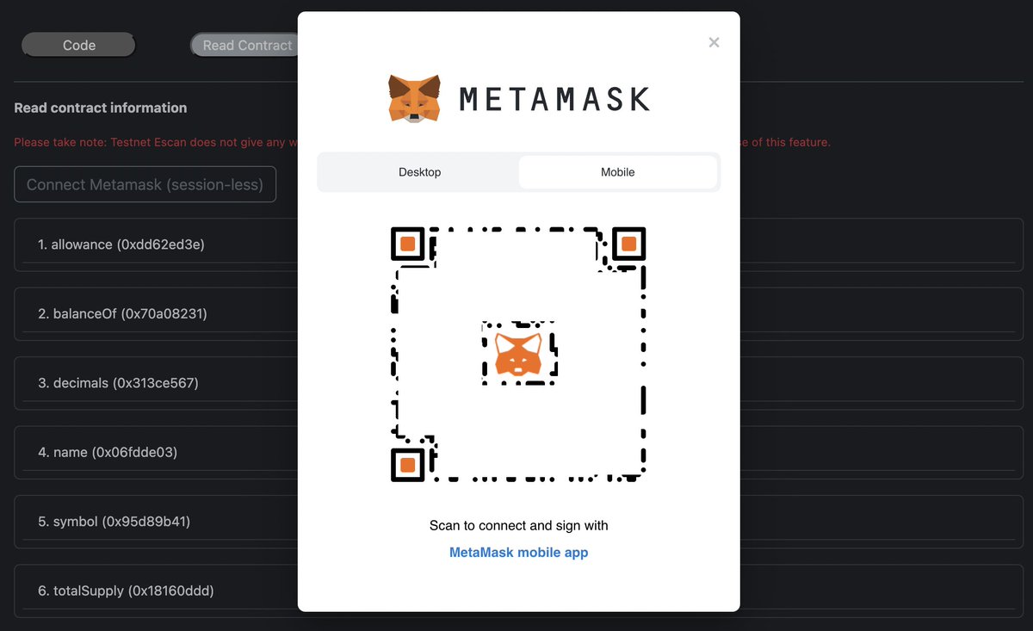The height and width of the screenshot is (631, 1033).
Task: Open the Code tab behind dialog
Action: point(79,45)
